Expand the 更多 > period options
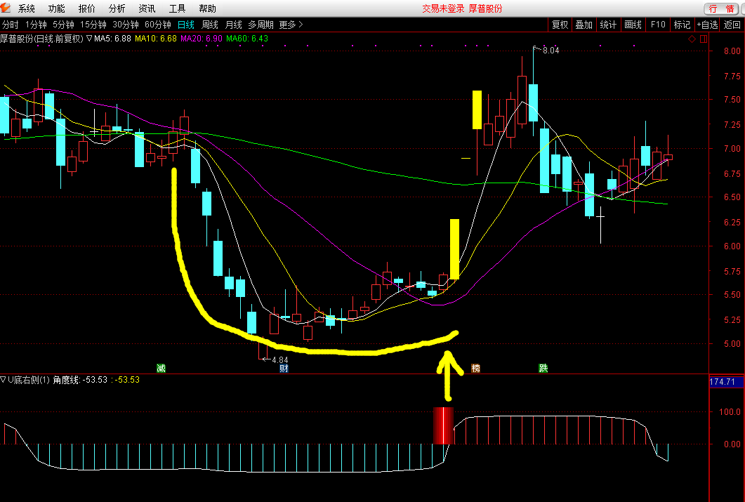This screenshot has width=745, height=502. click(x=291, y=25)
